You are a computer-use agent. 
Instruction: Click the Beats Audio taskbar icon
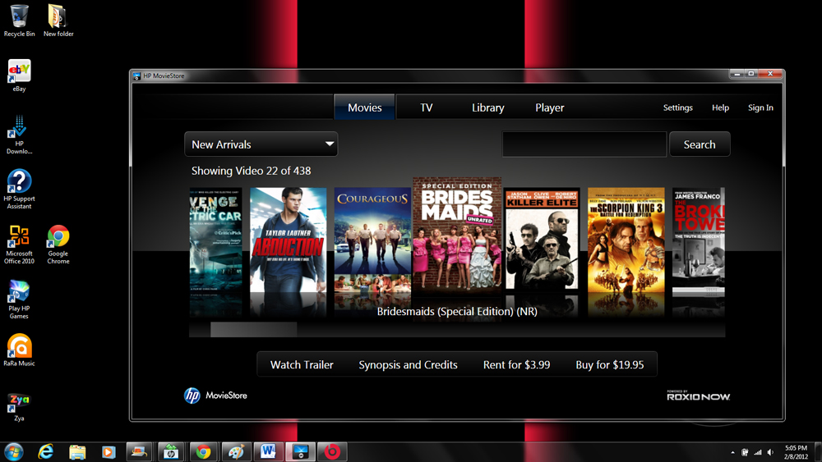(x=332, y=451)
